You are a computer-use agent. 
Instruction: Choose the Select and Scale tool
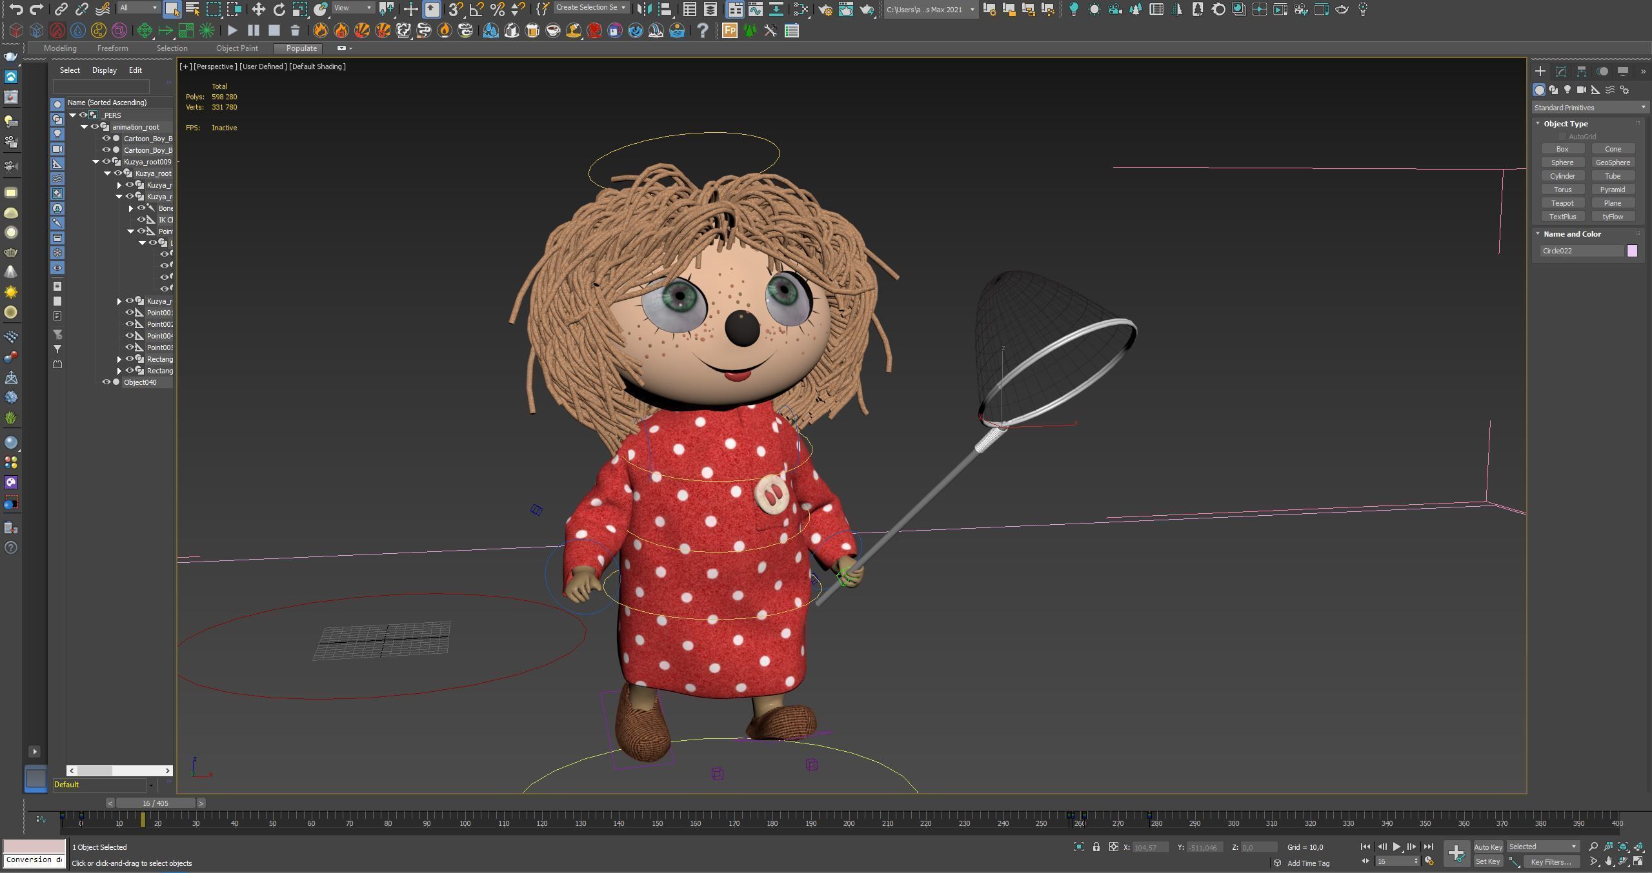(300, 9)
